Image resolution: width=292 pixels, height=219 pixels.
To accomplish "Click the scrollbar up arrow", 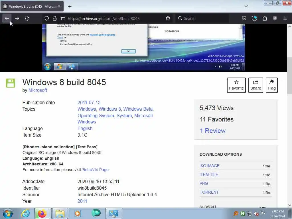I will tap(289, 27).
